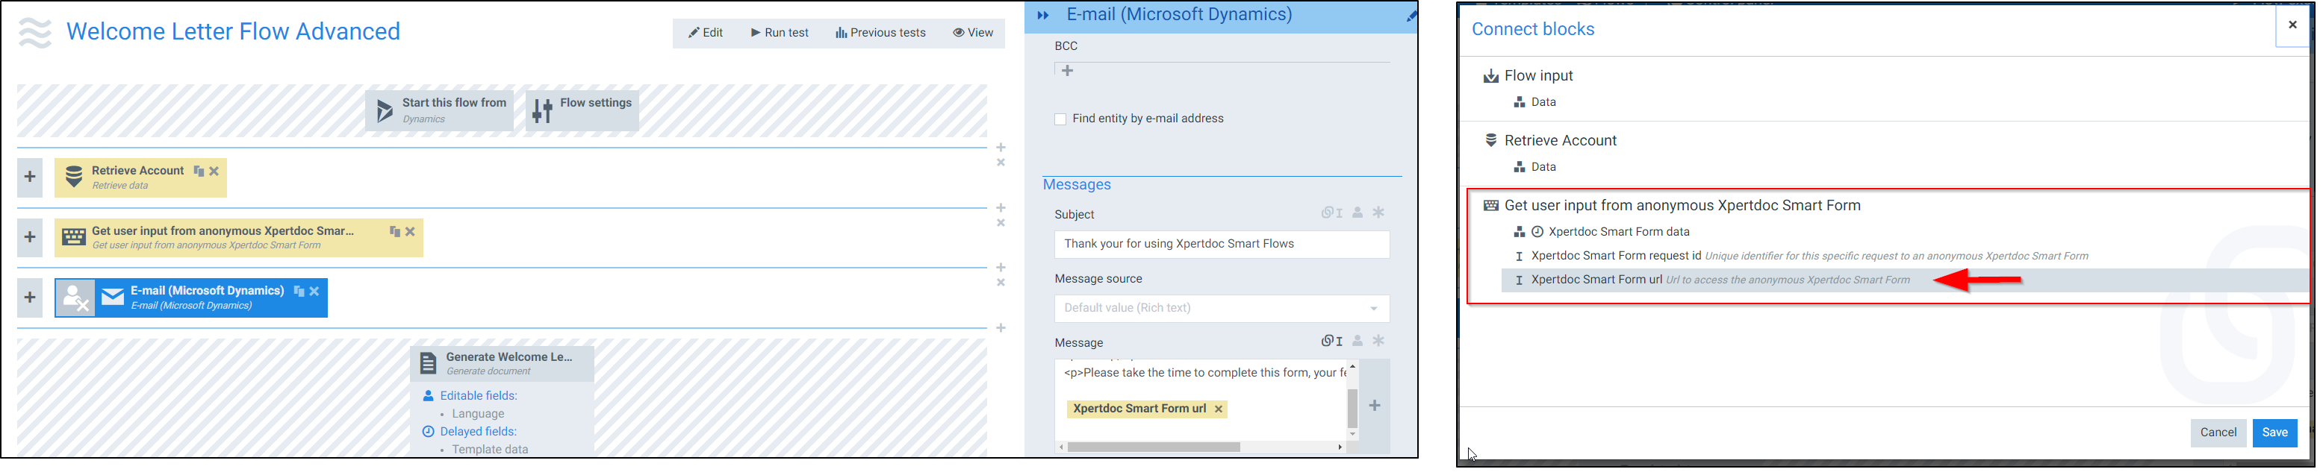
Task: Click the Subject connect-blocks link icon
Action: [1332, 213]
